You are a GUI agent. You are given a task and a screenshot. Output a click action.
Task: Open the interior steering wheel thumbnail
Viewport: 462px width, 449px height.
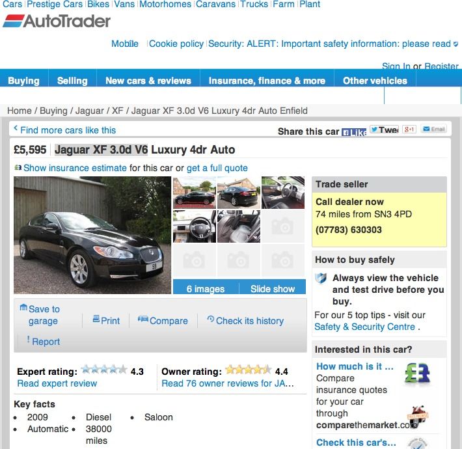pyautogui.click(x=195, y=226)
